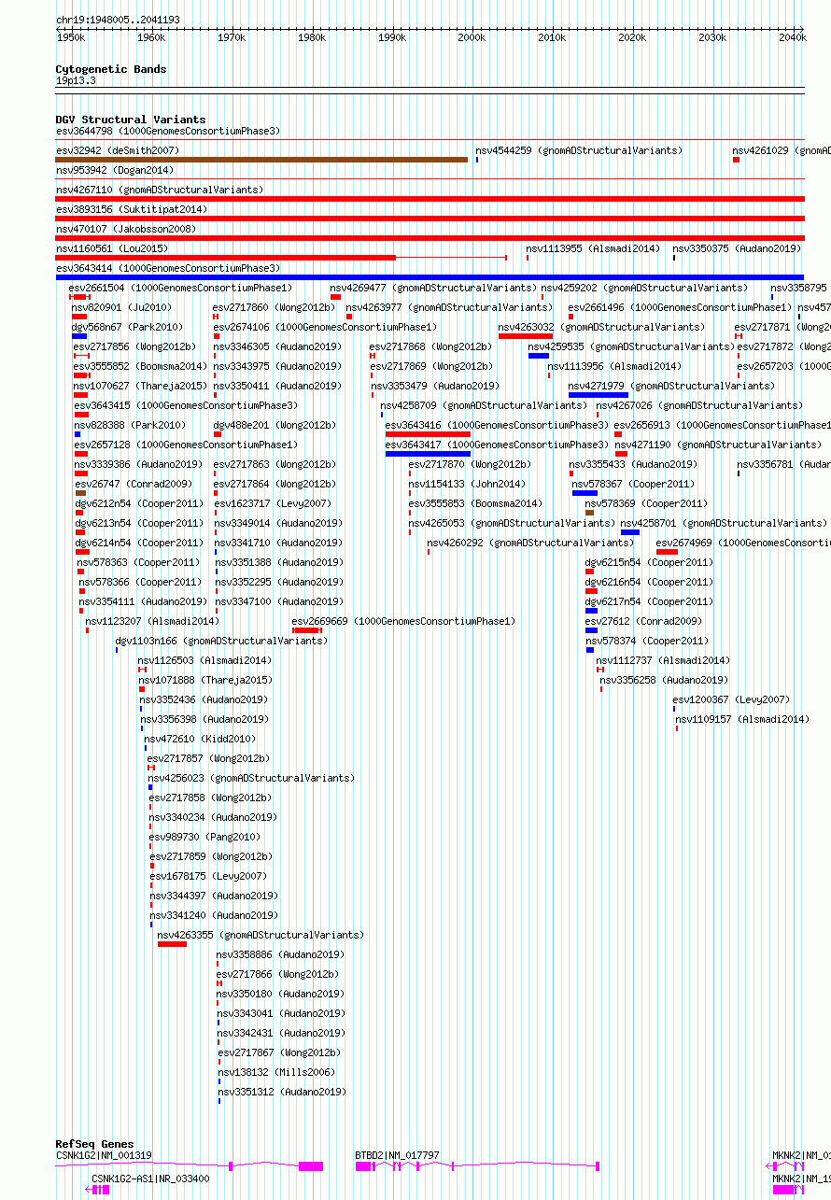Open esv27612 (Conrad2009) label

[x=643, y=621]
